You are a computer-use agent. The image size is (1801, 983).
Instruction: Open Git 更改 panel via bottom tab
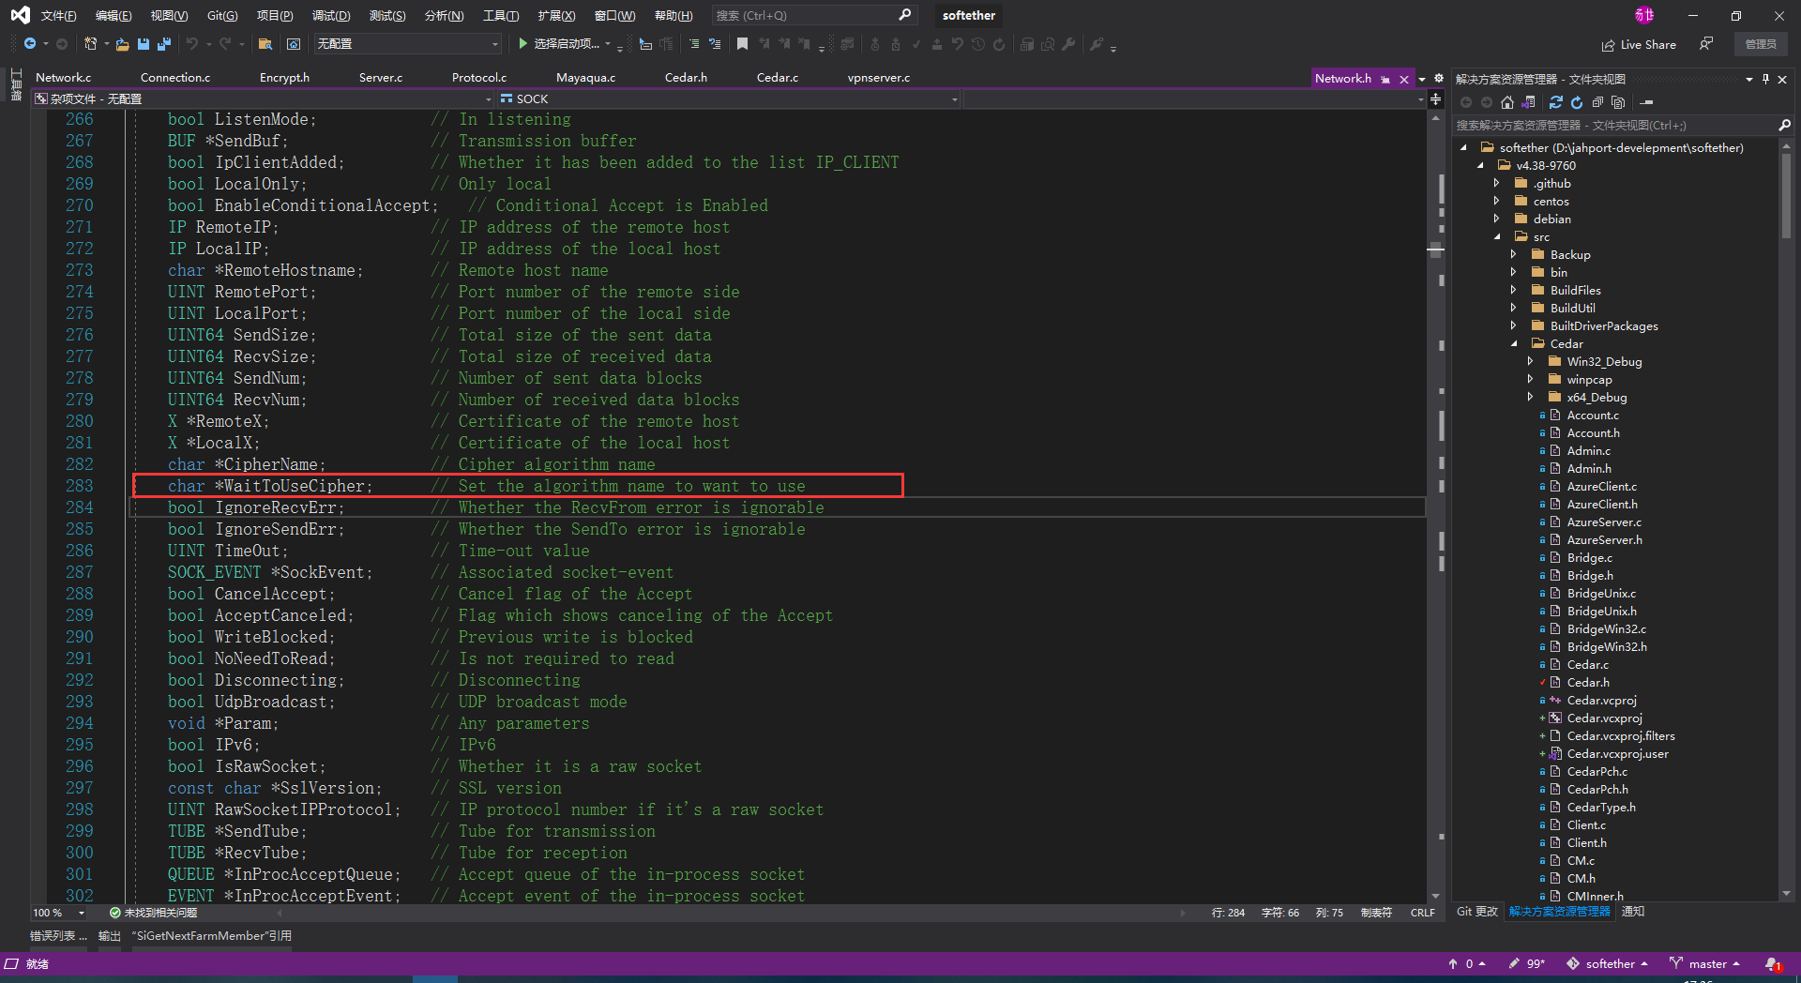coord(1476,911)
